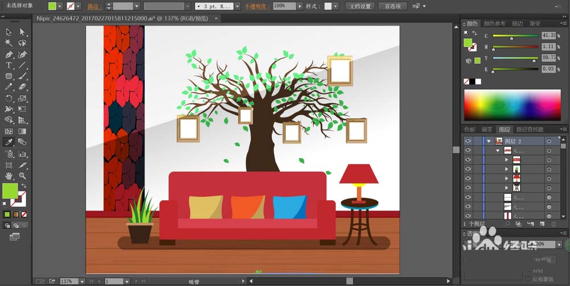This screenshot has width=570, height=286.
Task: Select the Direct Selection tool
Action: pos(22,32)
